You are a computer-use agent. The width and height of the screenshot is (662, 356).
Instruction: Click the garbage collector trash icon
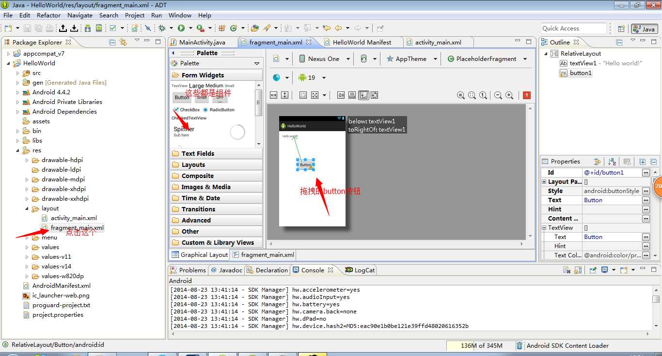519,345
